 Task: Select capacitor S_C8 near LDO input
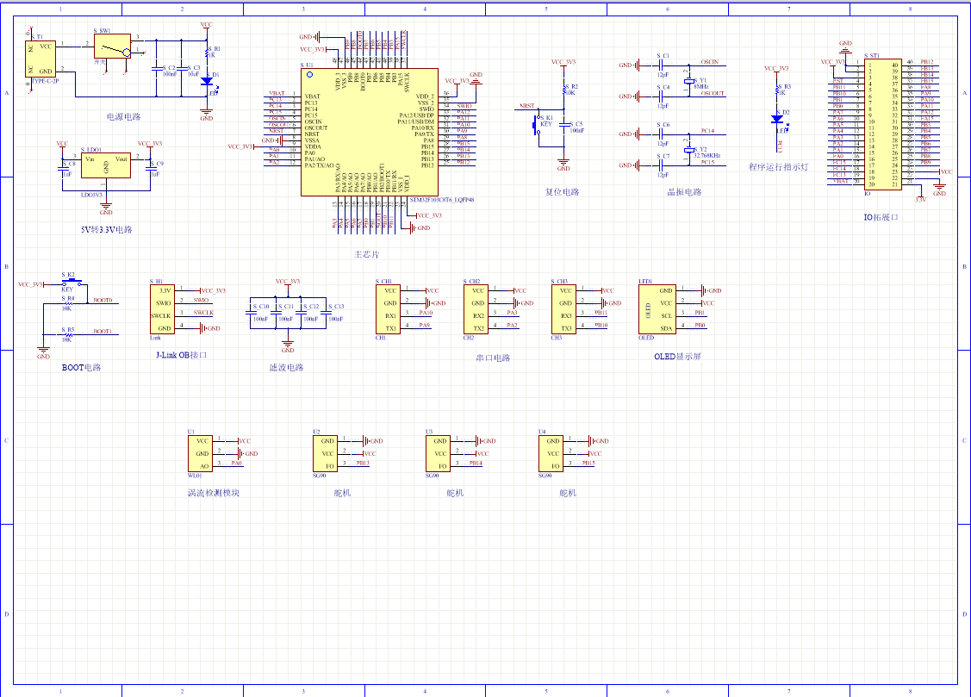[x=63, y=168]
